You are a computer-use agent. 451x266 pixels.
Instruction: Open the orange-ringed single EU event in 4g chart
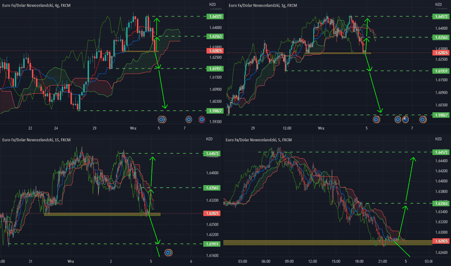tap(189, 119)
